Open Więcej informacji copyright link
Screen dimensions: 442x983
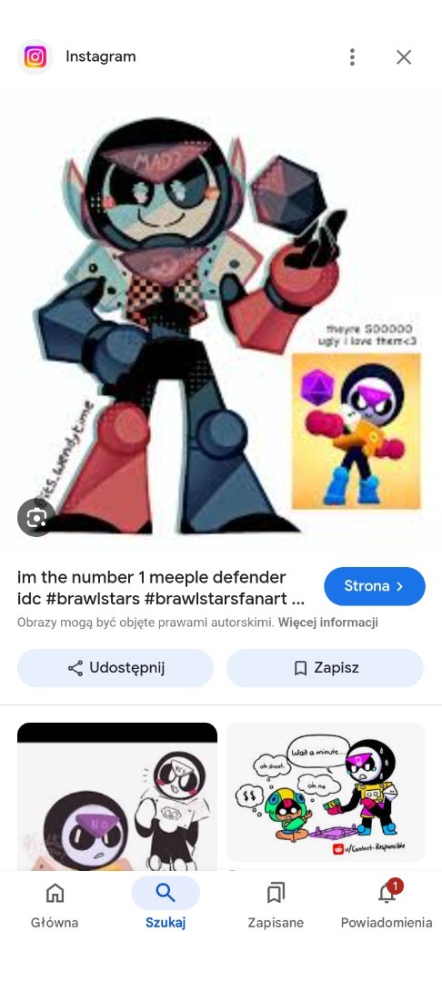(328, 623)
